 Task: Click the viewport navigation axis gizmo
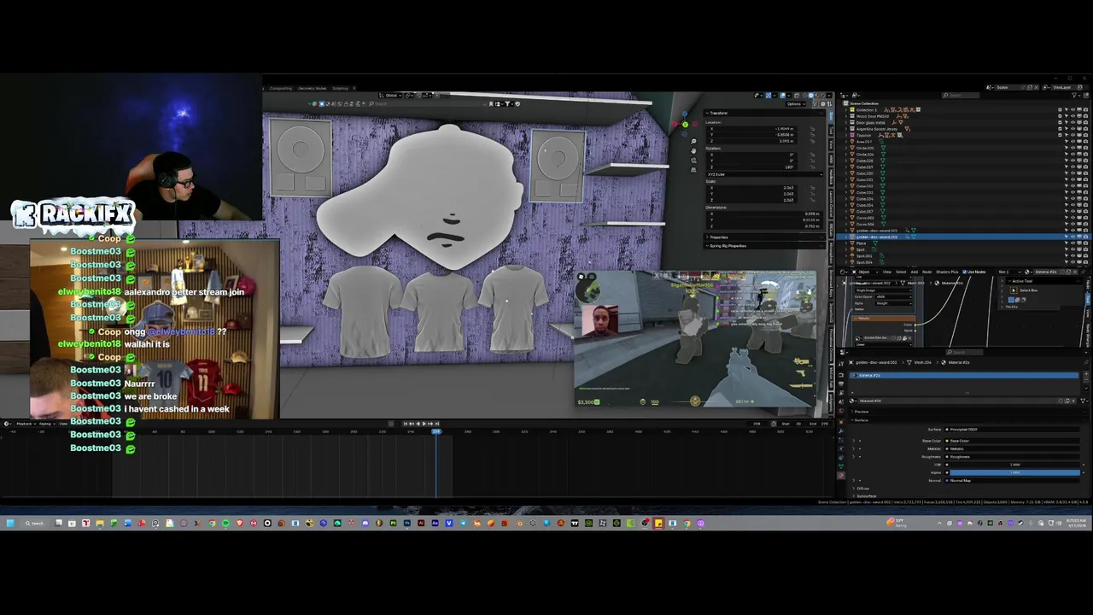(x=685, y=125)
